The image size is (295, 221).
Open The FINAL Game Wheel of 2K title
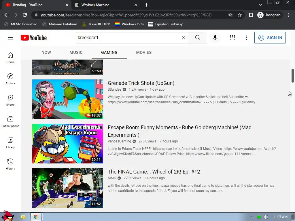click(x=154, y=172)
